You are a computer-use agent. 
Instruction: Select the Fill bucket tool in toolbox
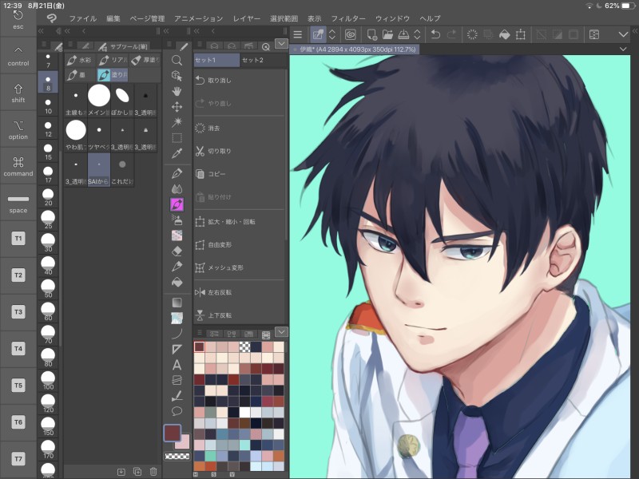(x=177, y=282)
